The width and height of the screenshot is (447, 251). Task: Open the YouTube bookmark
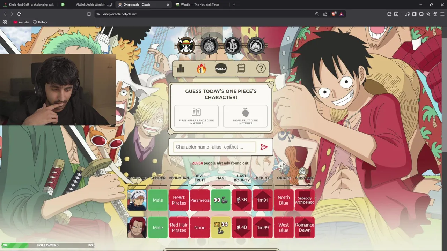click(21, 22)
